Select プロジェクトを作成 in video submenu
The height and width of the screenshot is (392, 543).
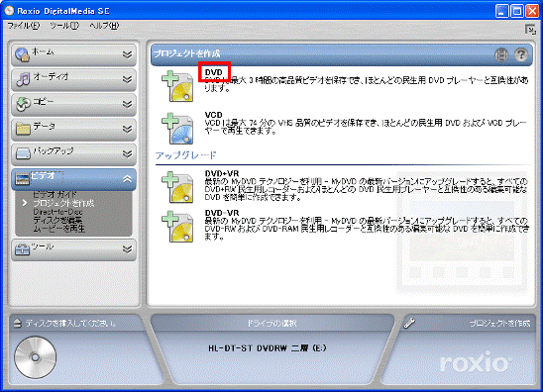pyautogui.click(x=63, y=203)
